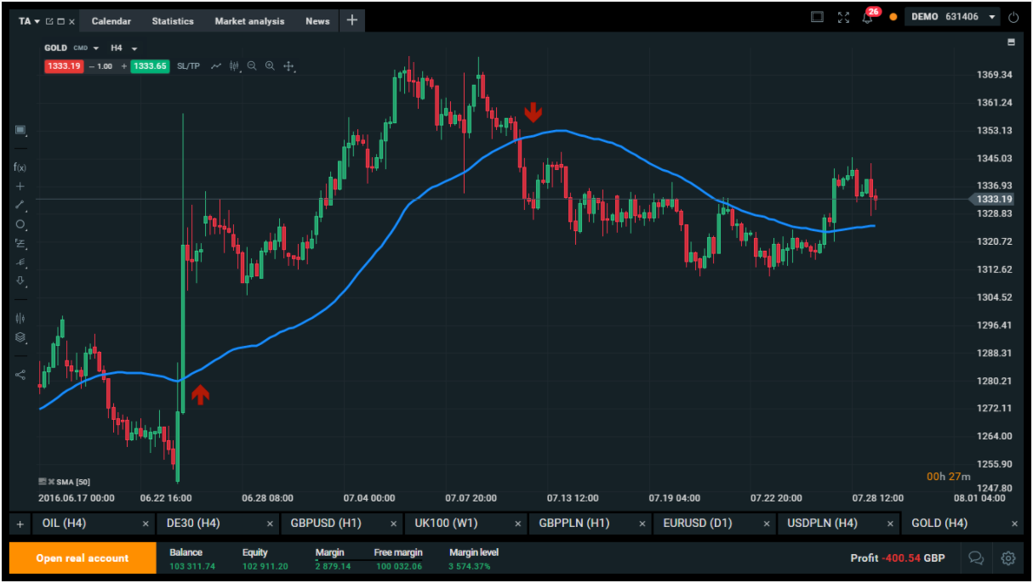Screen dimensions: 1033x583
Task: Select the crosshair tool in left sidebar
Action: click(20, 186)
